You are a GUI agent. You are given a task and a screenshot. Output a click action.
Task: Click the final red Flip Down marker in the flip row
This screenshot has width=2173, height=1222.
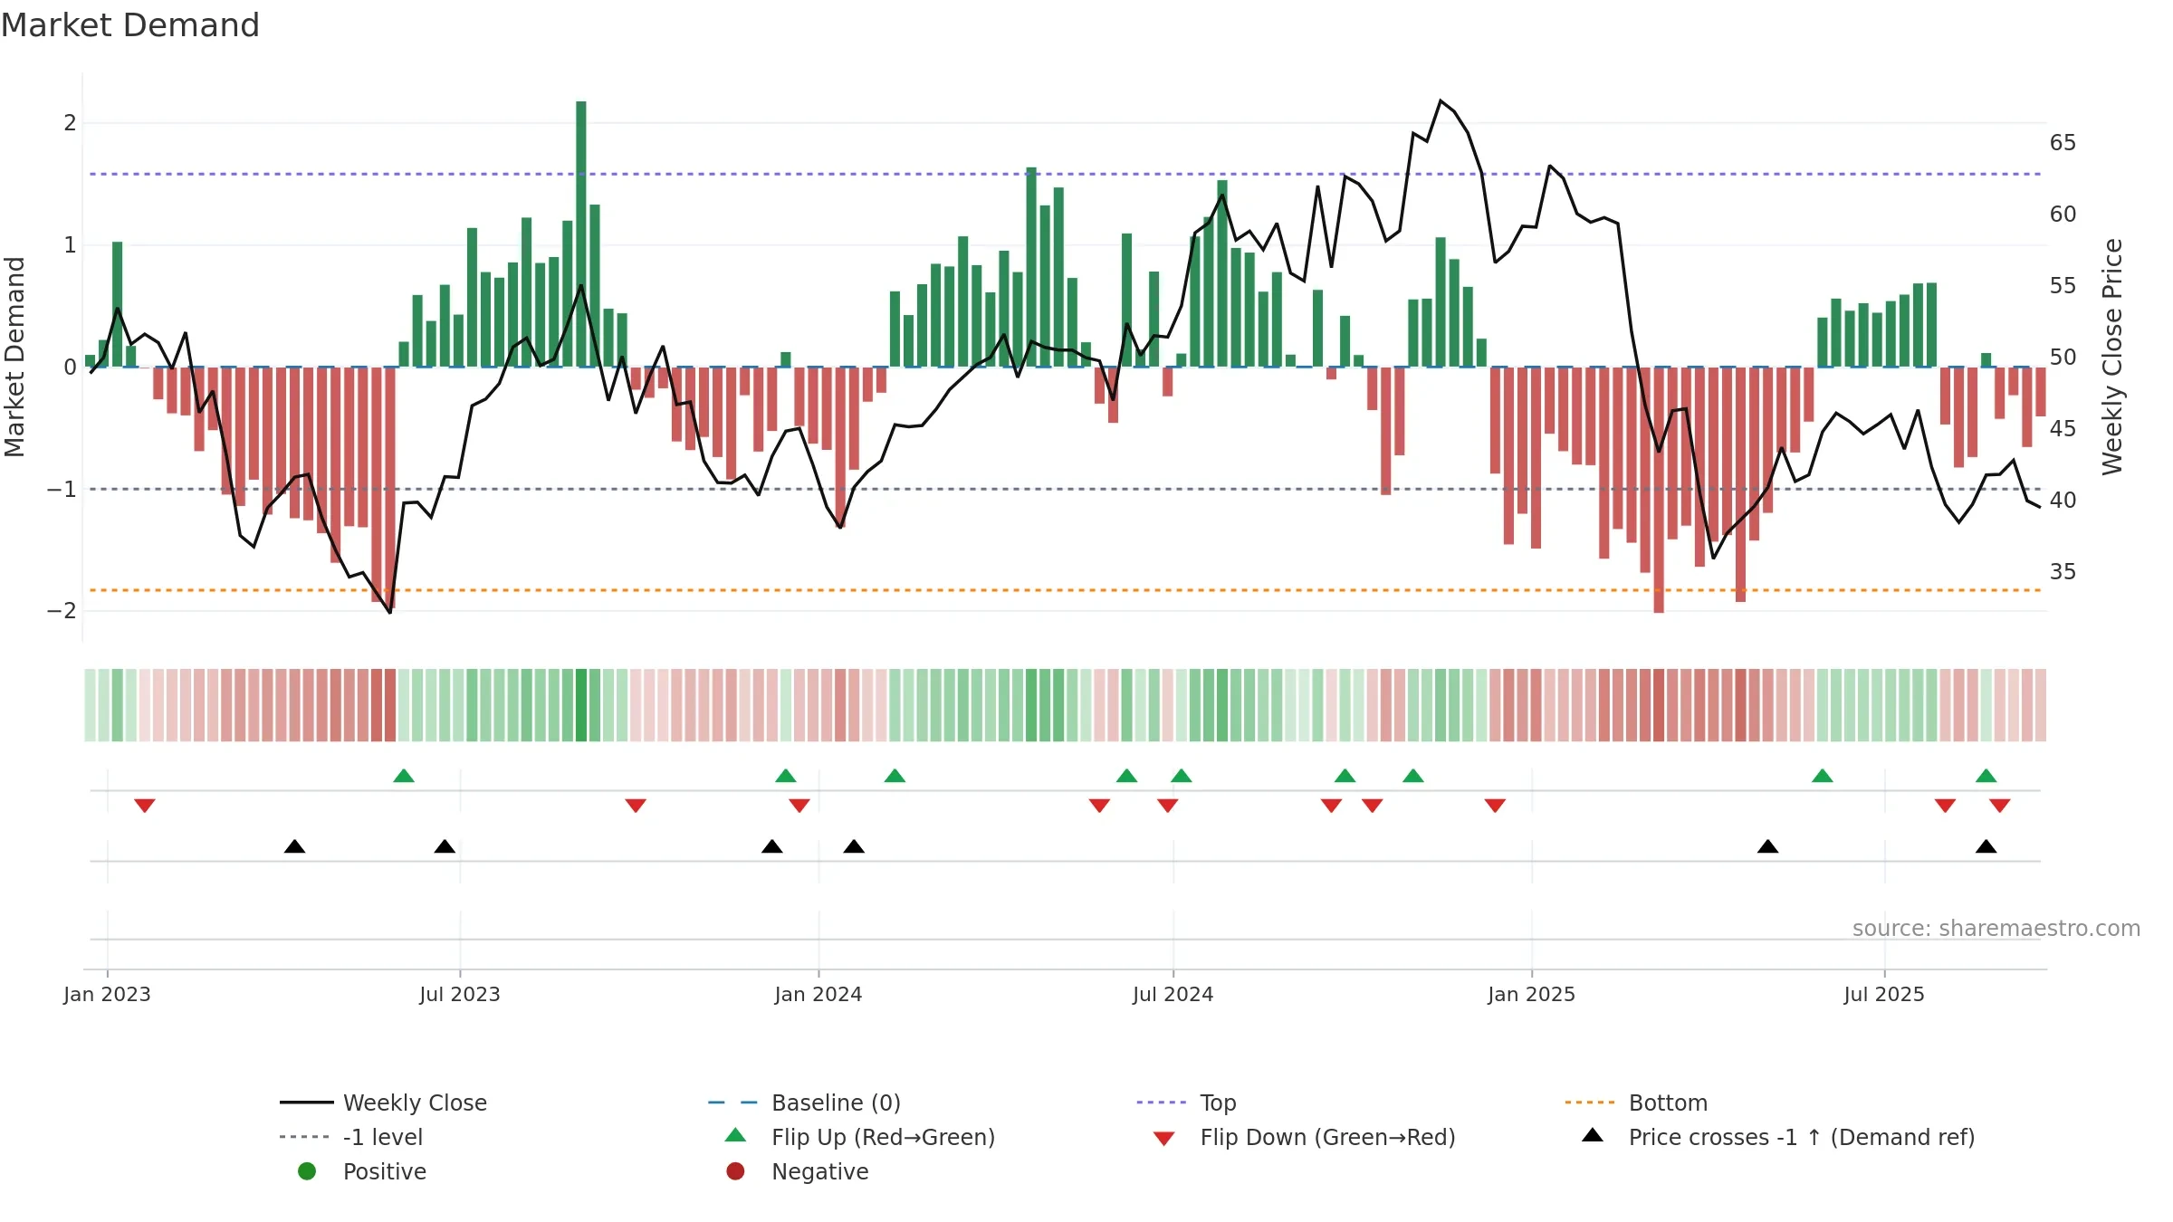coord(2000,806)
